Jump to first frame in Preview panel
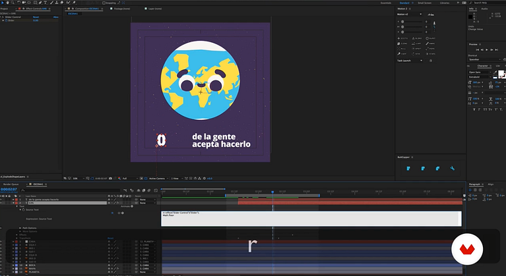Viewport: 506px width, 276px height. 477,50
